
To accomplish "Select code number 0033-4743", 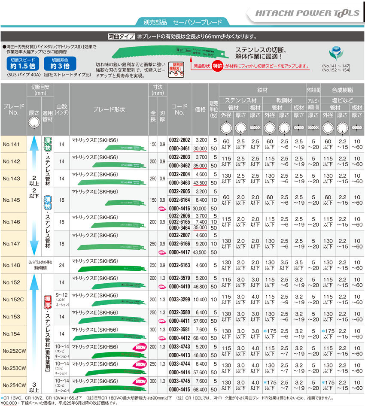I will pos(179,347).
